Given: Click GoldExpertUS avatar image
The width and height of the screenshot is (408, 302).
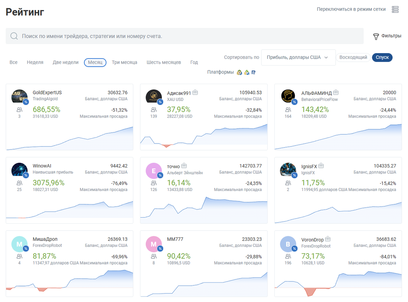Looking at the screenshot, I should pyautogui.click(x=19, y=96).
